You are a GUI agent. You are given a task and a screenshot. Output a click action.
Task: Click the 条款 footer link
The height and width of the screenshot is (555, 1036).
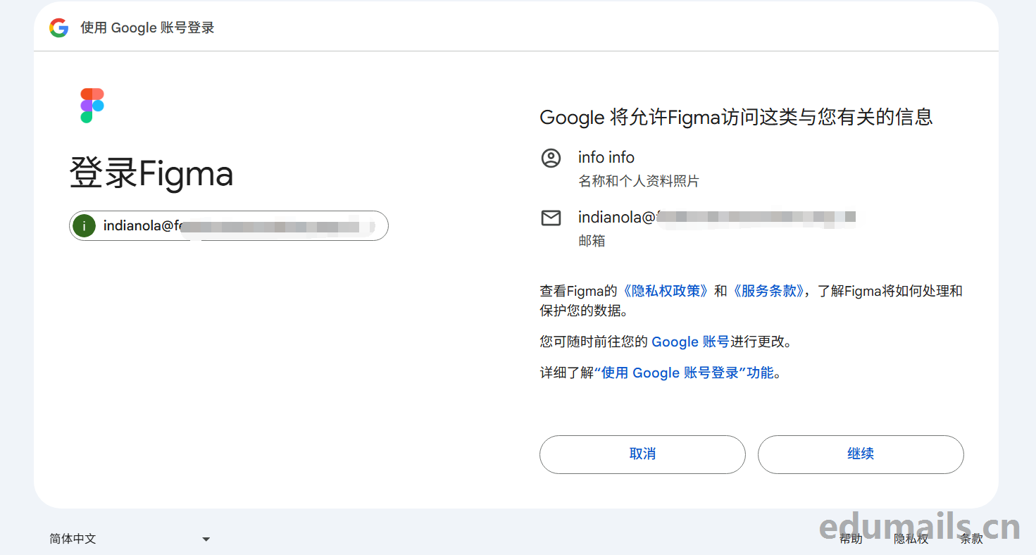point(971,539)
